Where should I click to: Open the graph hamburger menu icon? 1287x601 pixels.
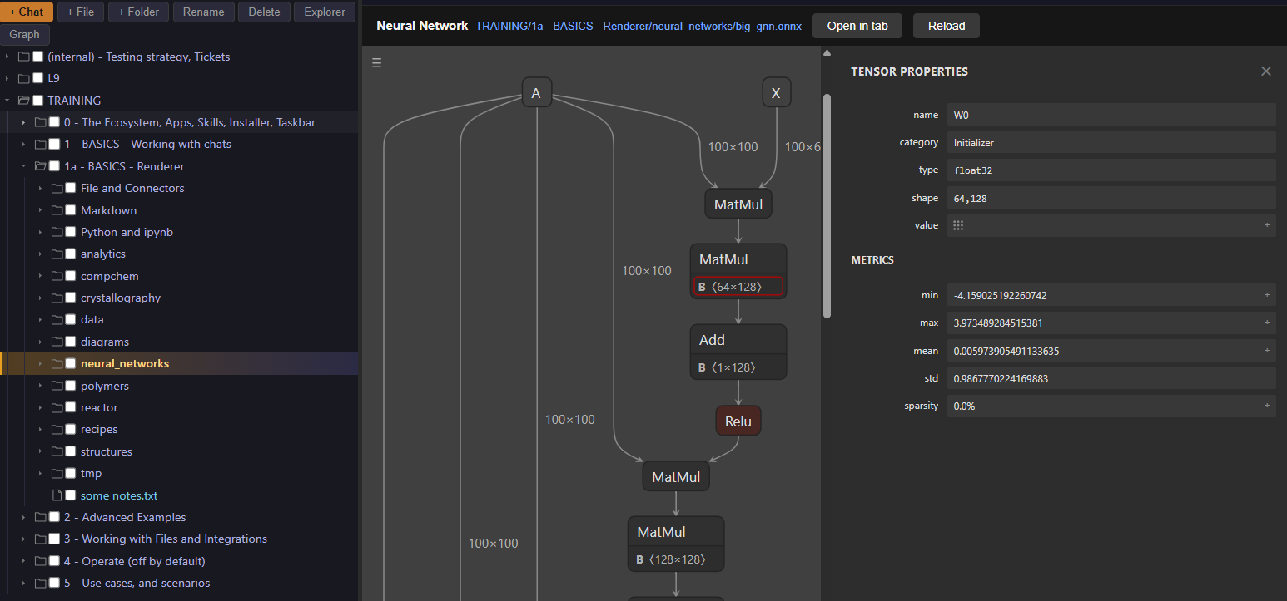point(377,63)
